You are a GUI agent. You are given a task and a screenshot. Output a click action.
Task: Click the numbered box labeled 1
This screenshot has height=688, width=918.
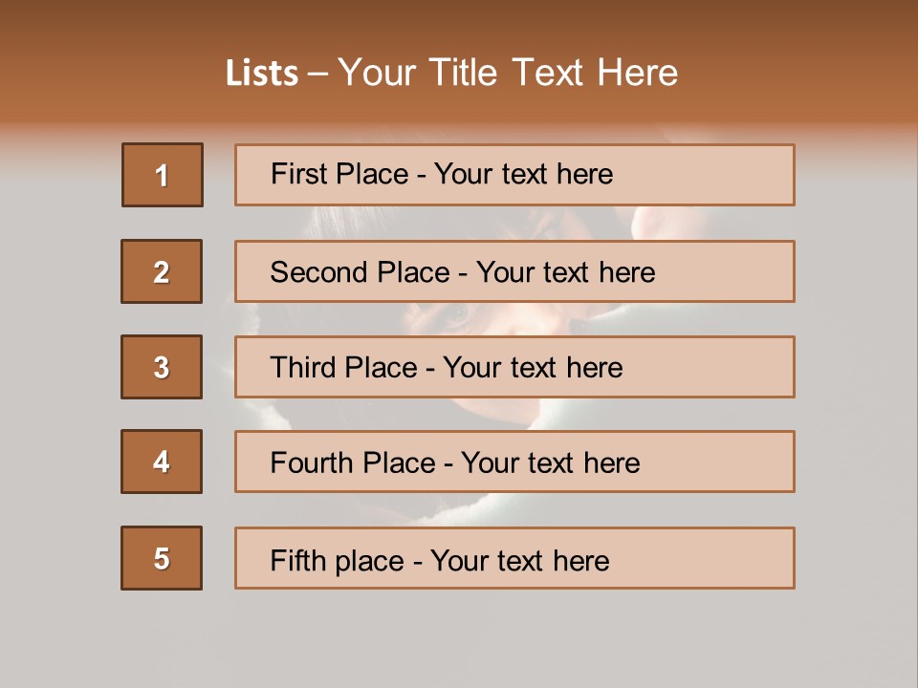pos(163,175)
